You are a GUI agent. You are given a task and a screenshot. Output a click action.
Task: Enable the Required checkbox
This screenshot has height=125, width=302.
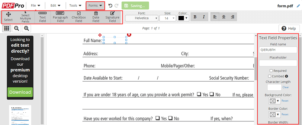click(x=271, y=71)
